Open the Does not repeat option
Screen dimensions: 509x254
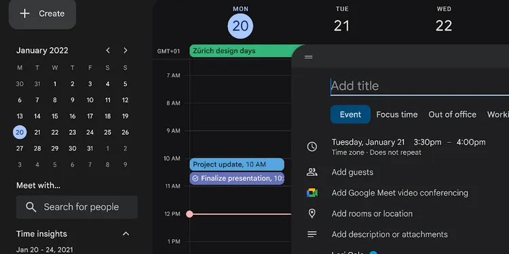(396, 152)
